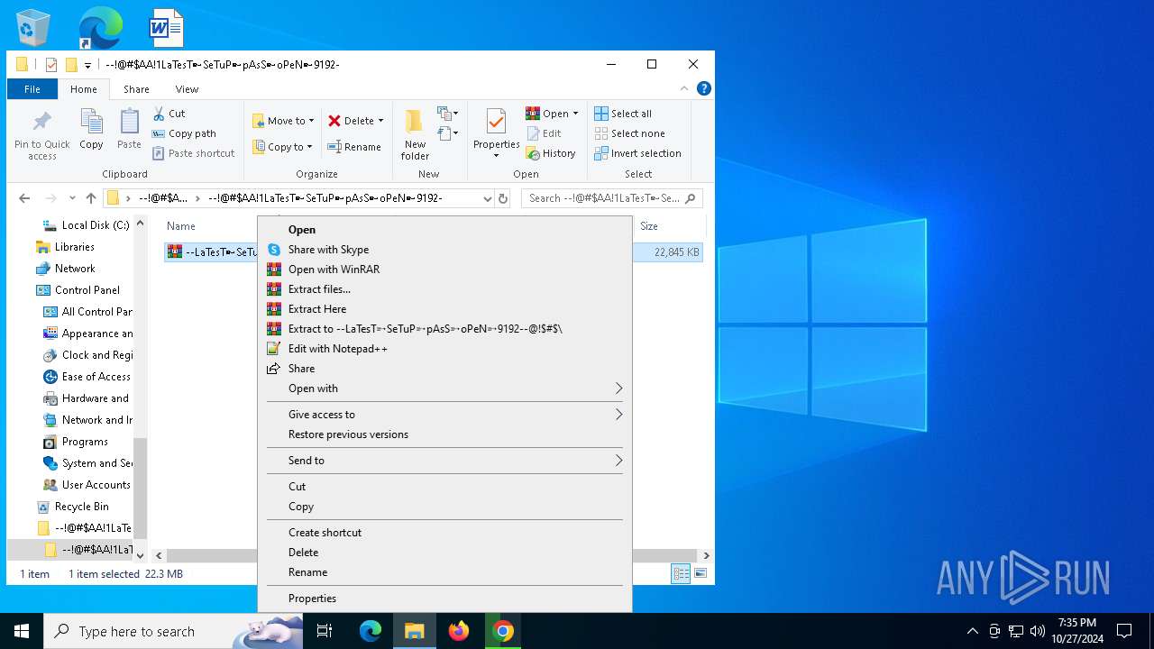Click Pin to Quick access icon
This screenshot has width=1154, height=649.
pyautogui.click(x=42, y=135)
